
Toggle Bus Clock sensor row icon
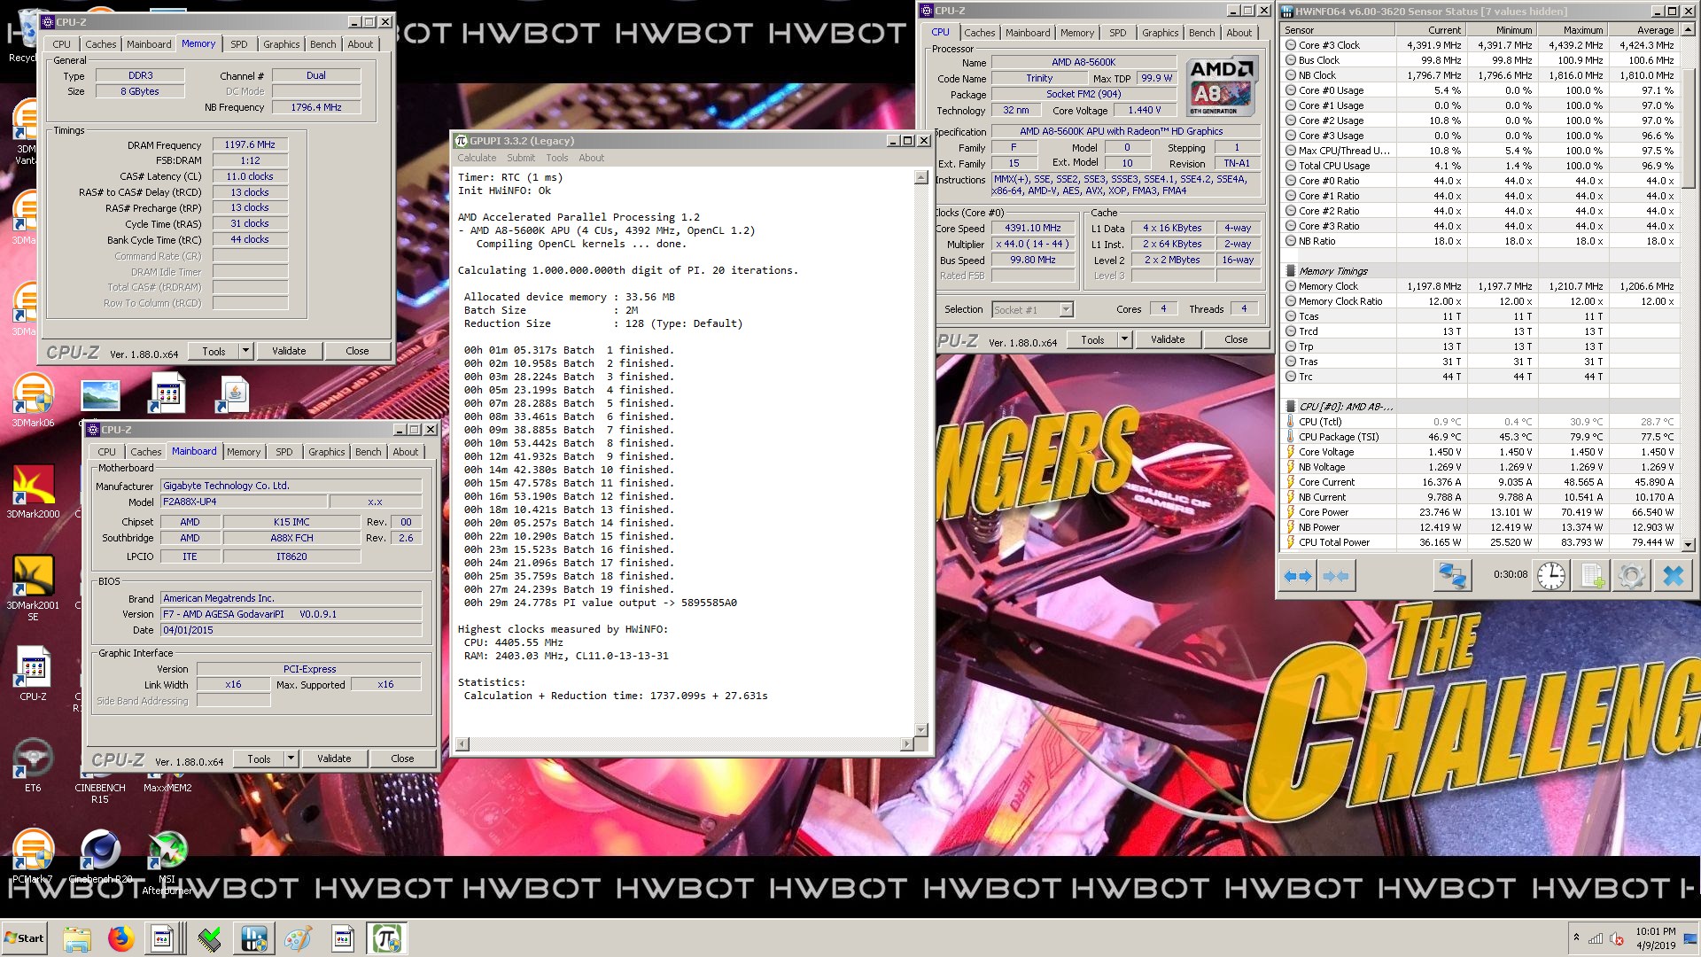click(x=1290, y=60)
